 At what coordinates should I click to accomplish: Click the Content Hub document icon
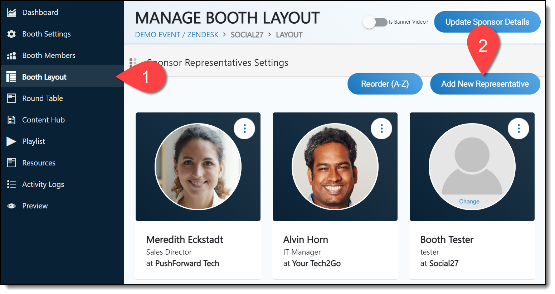11,120
